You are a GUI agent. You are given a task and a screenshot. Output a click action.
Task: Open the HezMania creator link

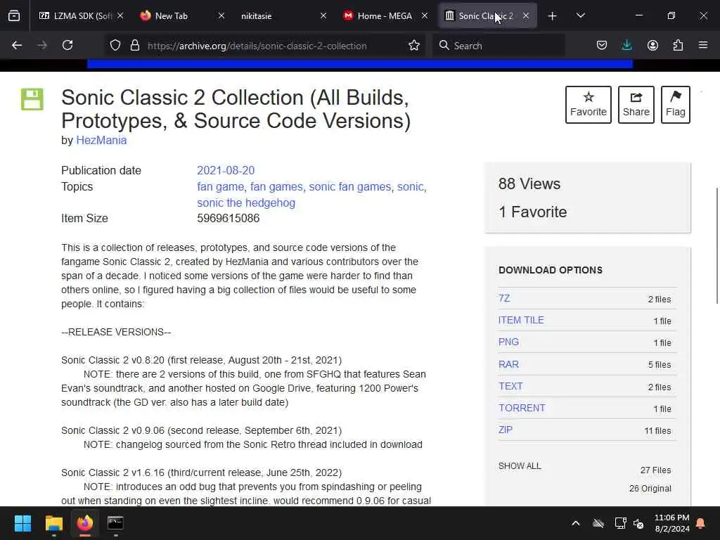click(101, 141)
